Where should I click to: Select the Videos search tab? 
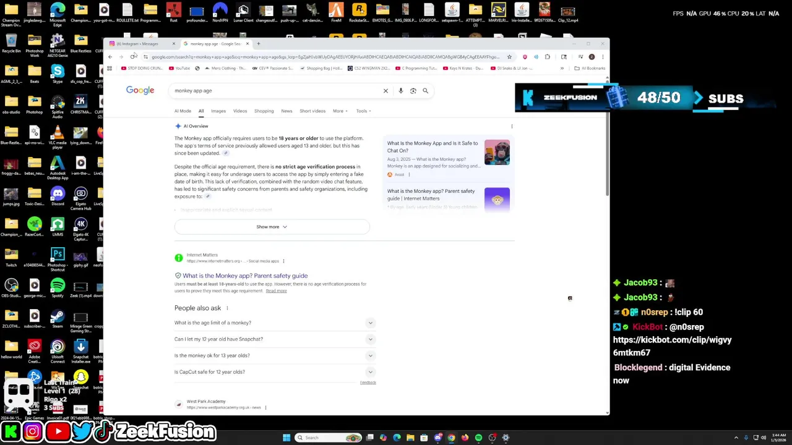(240, 111)
